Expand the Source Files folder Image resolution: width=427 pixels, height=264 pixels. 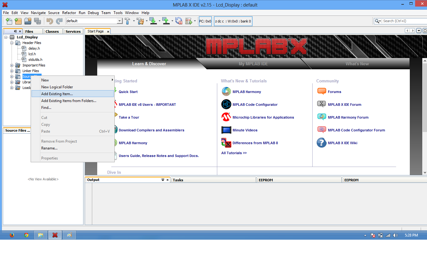[x=12, y=76]
